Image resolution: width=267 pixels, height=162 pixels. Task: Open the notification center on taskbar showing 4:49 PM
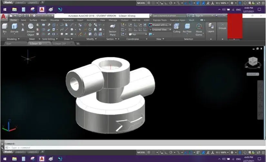259,159
